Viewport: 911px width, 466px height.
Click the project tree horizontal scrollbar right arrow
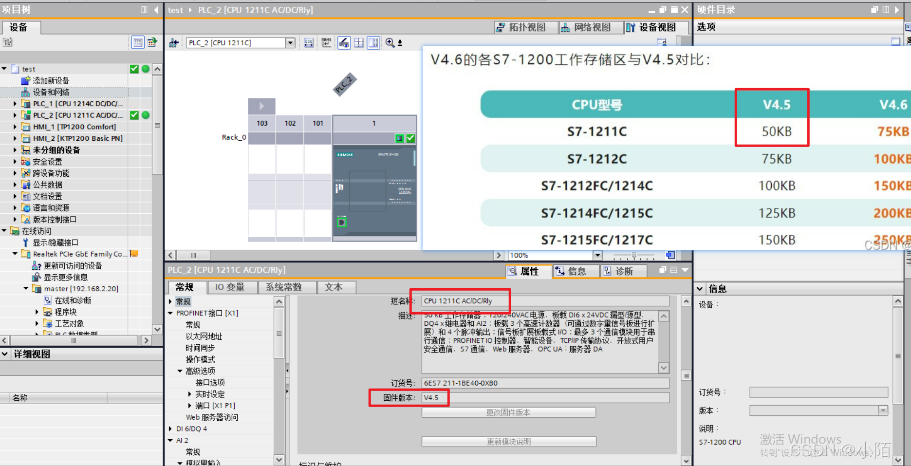click(x=146, y=340)
